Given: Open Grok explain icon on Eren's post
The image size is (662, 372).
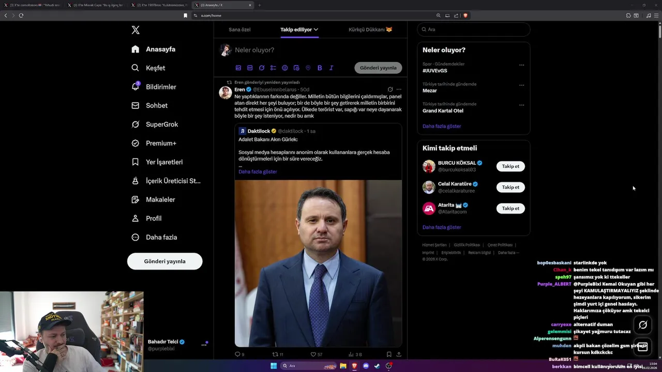Looking at the screenshot, I should 390,89.
